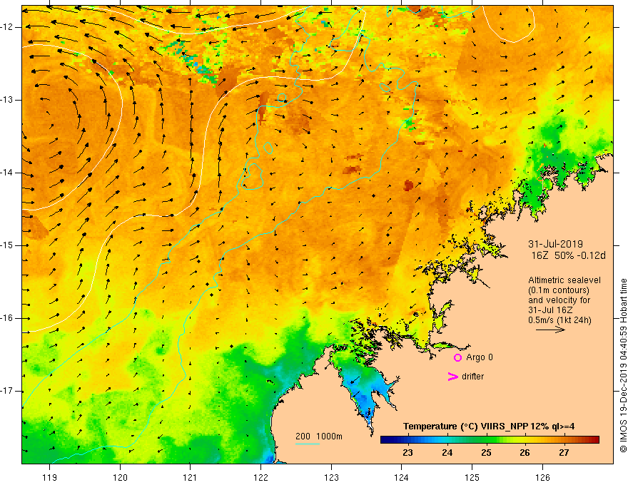Click longitude axis label 121
This screenshot has width=628, height=485.
pos(191,477)
